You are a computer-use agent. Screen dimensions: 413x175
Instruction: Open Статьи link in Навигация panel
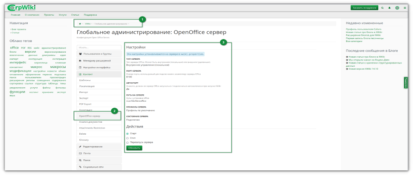(15, 33)
